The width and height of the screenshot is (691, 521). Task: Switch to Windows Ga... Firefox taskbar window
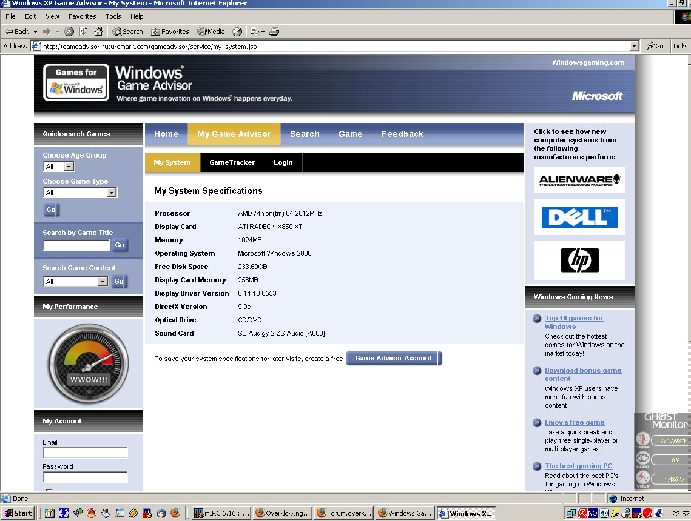pyautogui.click(x=405, y=513)
